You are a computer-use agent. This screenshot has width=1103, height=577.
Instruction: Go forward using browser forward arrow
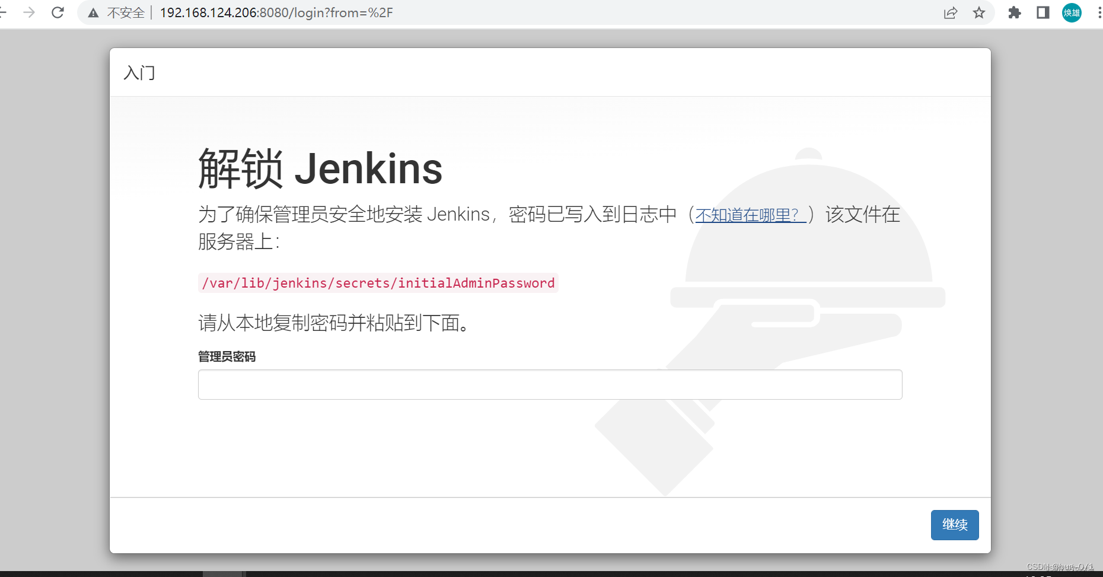pos(29,12)
